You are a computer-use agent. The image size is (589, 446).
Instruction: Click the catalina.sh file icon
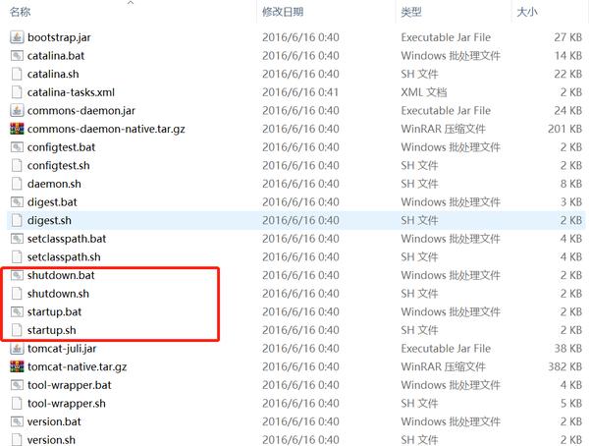point(17,74)
